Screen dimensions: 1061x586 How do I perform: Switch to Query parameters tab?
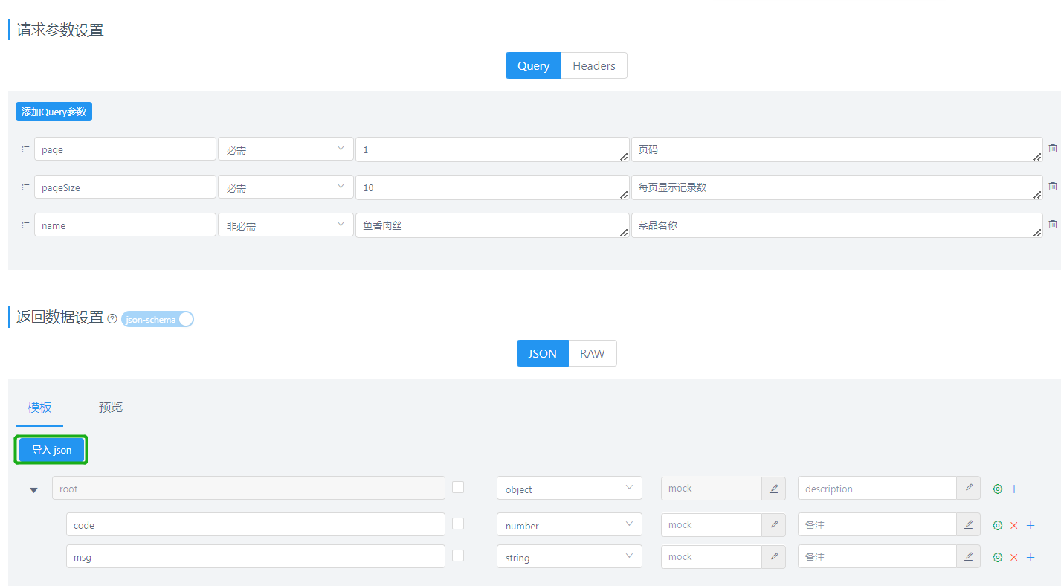(534, 65)
